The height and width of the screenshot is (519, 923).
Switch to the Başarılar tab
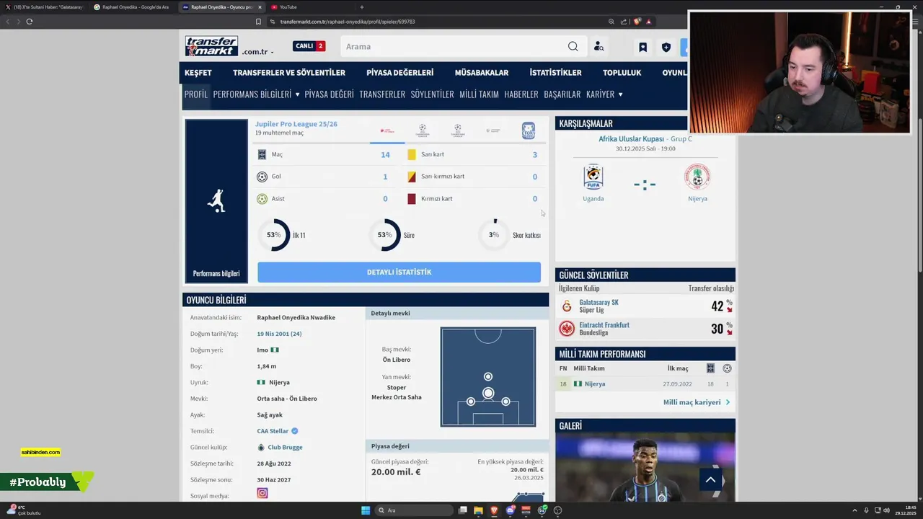[x=562, y=94]
